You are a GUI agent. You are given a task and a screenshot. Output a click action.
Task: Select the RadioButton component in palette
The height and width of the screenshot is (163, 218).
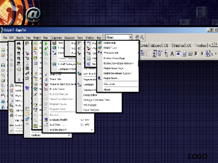tap(202, 54)
